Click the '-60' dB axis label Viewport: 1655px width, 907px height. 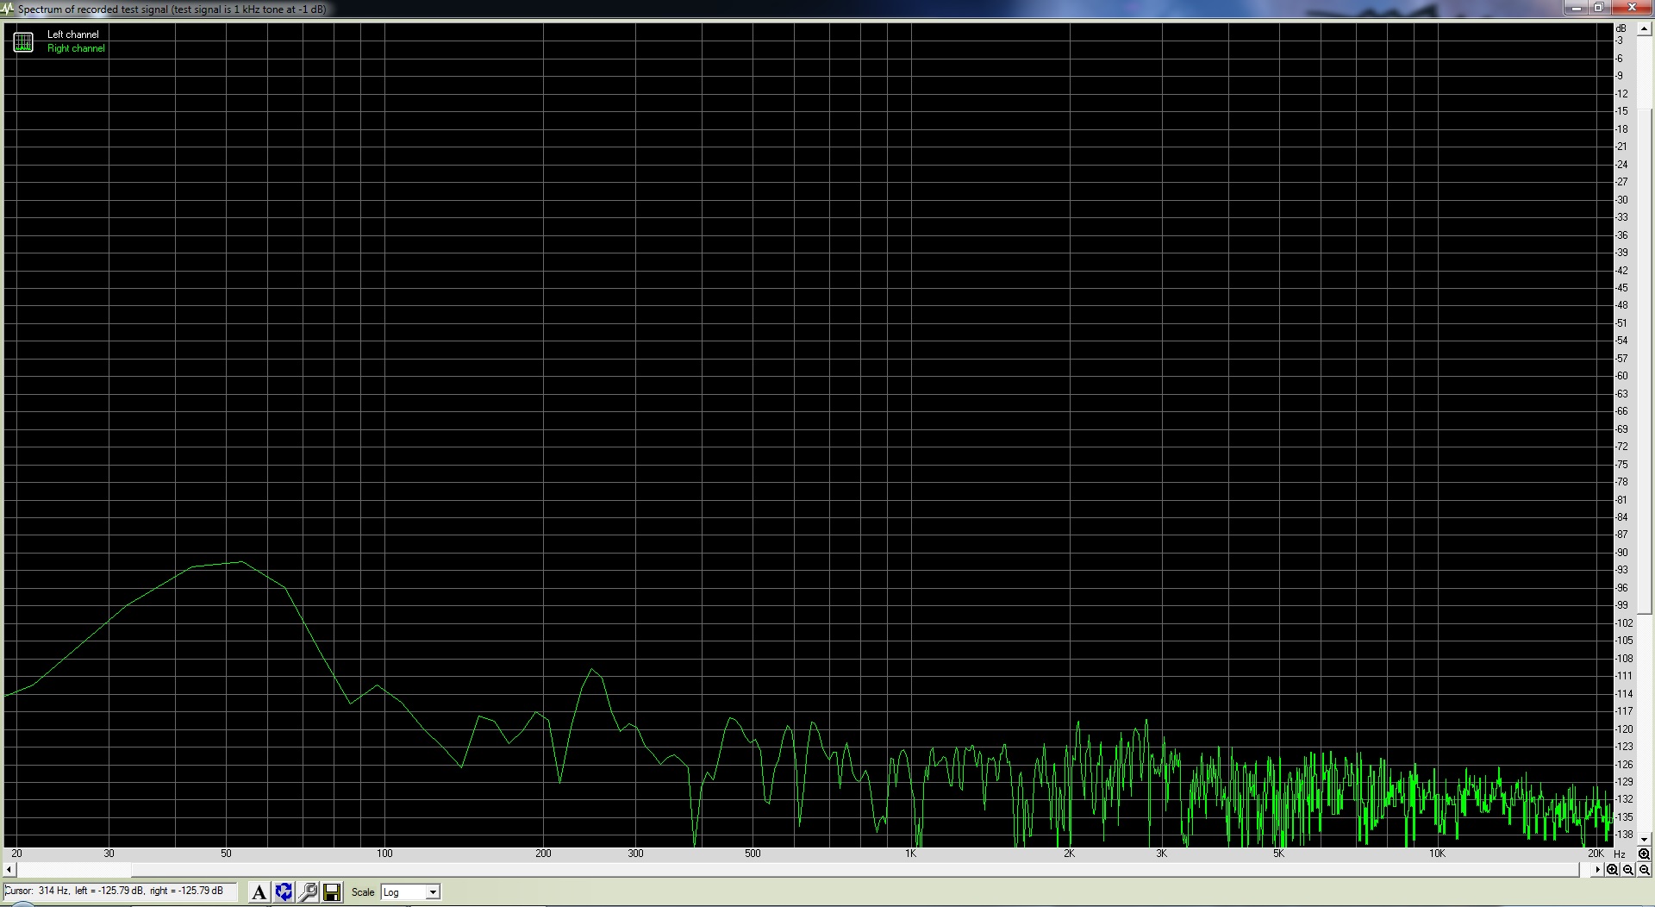(1621, 376)
